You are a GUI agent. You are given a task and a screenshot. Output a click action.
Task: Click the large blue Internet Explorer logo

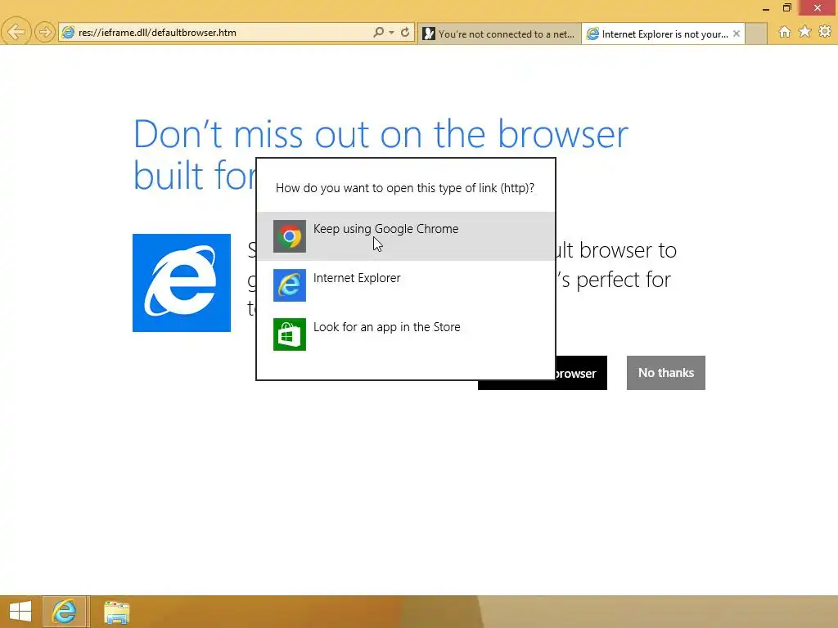click(182, 283)
